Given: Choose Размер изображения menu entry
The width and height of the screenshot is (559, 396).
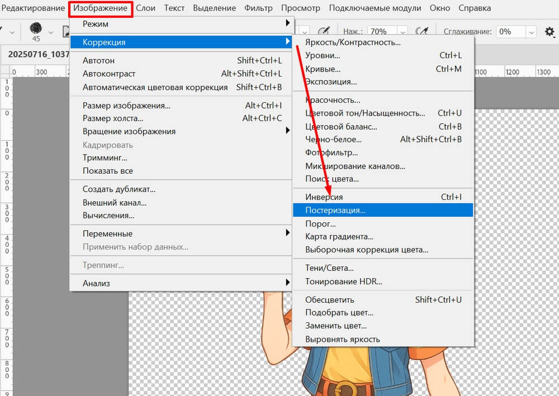Looking at the screenshot, I should tap(126, 106).
